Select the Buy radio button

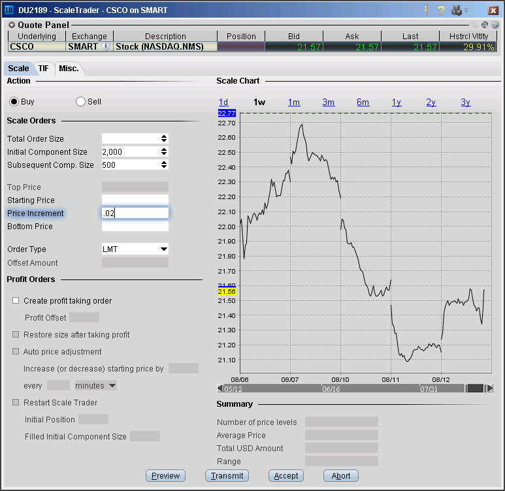pyautogui.click(x=14, y=102)
